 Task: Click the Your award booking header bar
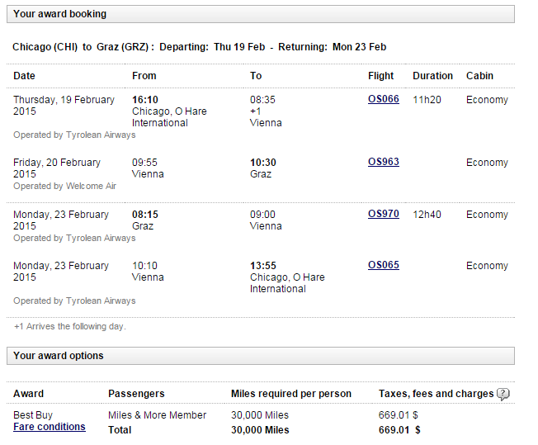click(261, 14)
